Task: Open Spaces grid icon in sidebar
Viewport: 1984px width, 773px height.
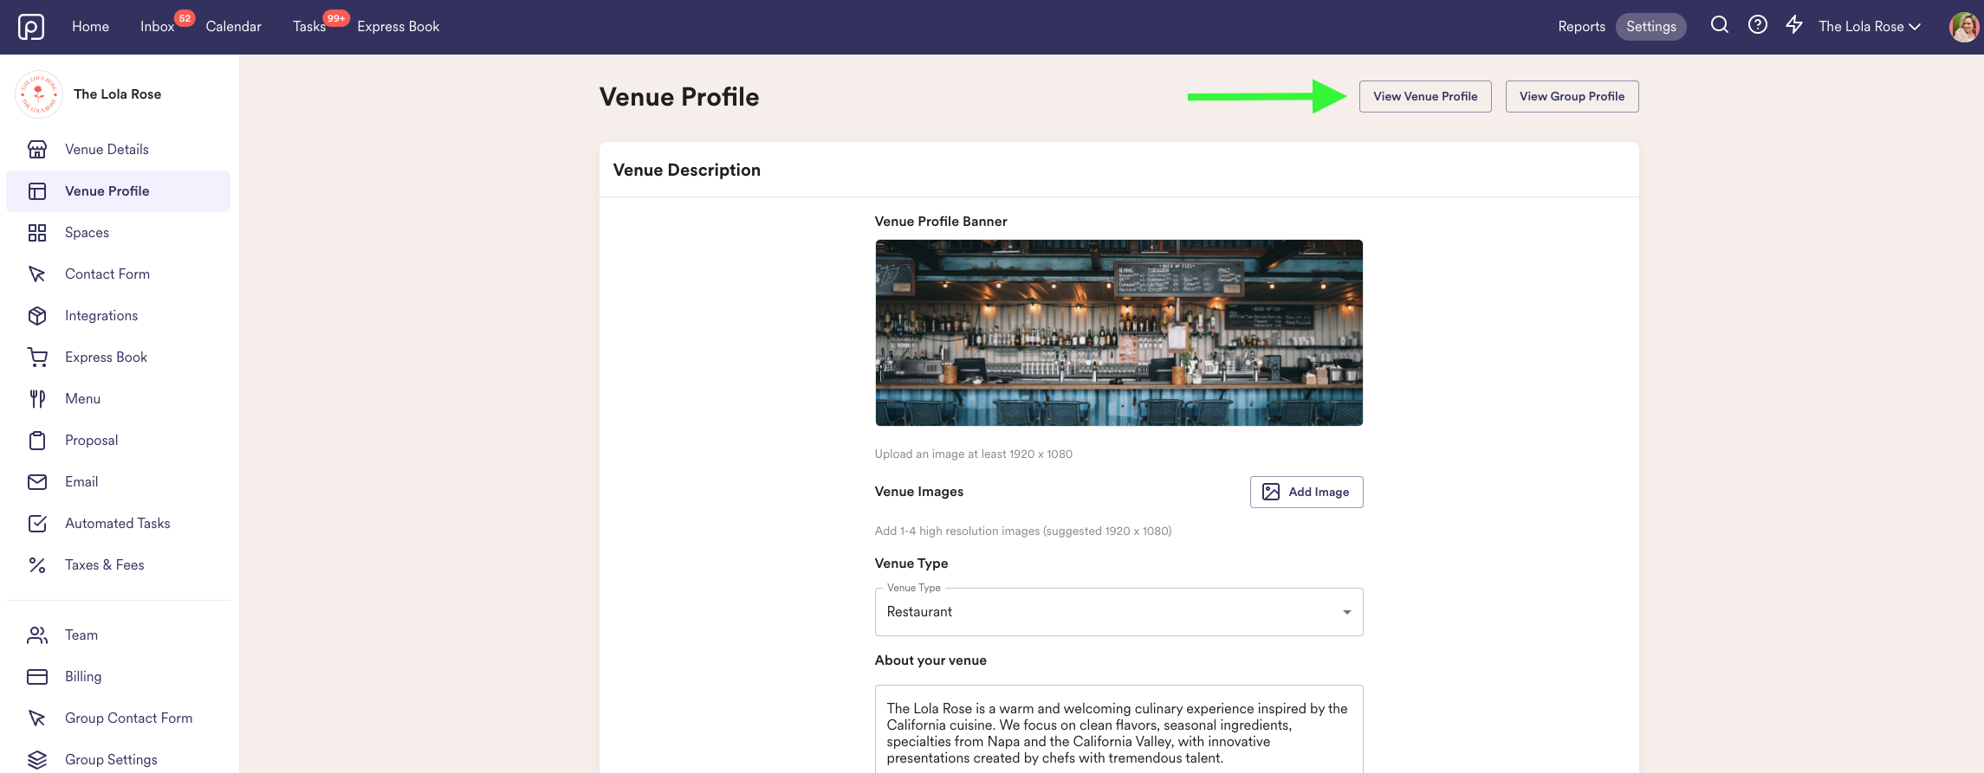Action: 37,233
